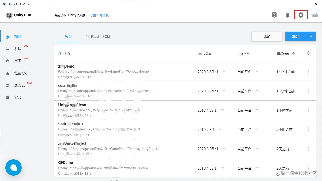Click the 2018.4.32f1 version in GFDemo row
Image resolution: width=322 pixels, height=181 pixels.
(207, 168)
